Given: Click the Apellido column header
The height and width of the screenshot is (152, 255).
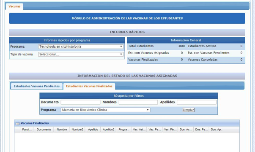Looking at the screenshot, I should [x=93, y=130].
